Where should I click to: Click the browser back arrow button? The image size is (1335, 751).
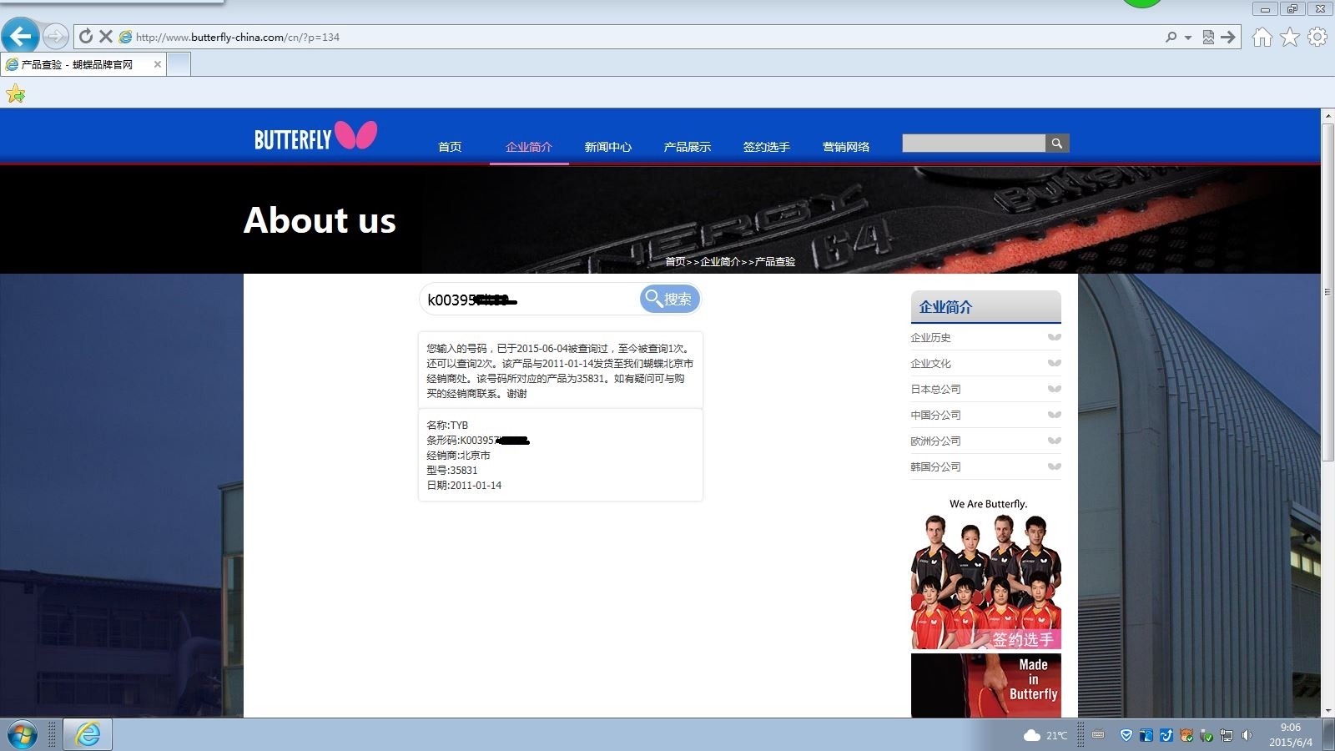coord(20,36)
